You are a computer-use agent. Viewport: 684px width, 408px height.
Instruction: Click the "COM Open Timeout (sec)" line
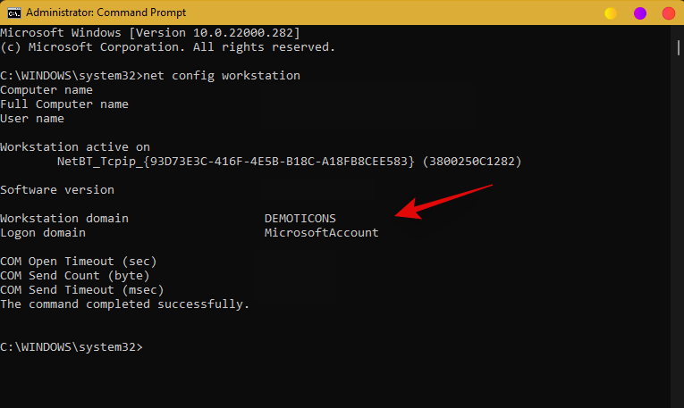click(79, 262)
